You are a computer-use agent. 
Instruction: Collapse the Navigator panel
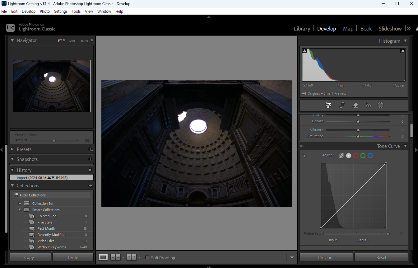12,40
